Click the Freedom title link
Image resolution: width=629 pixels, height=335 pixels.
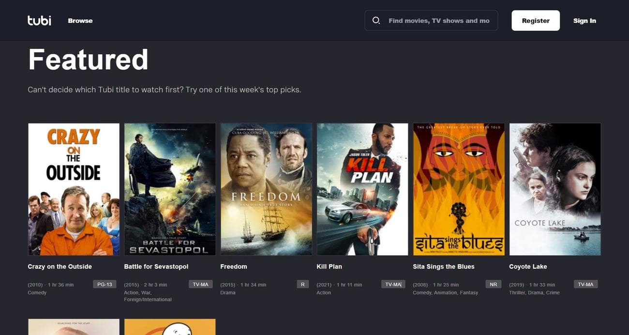[x=234, y=266]
